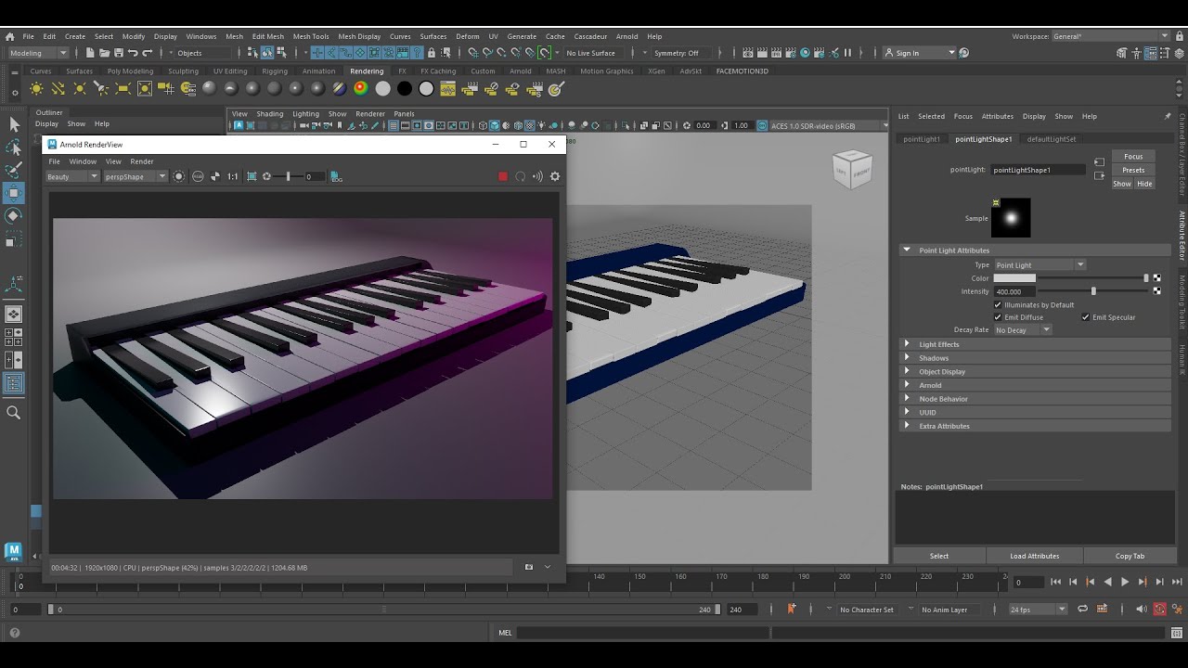This screenshot has height=668, width=1188.
Task: Create an area light from shelf
Action: 123,89
